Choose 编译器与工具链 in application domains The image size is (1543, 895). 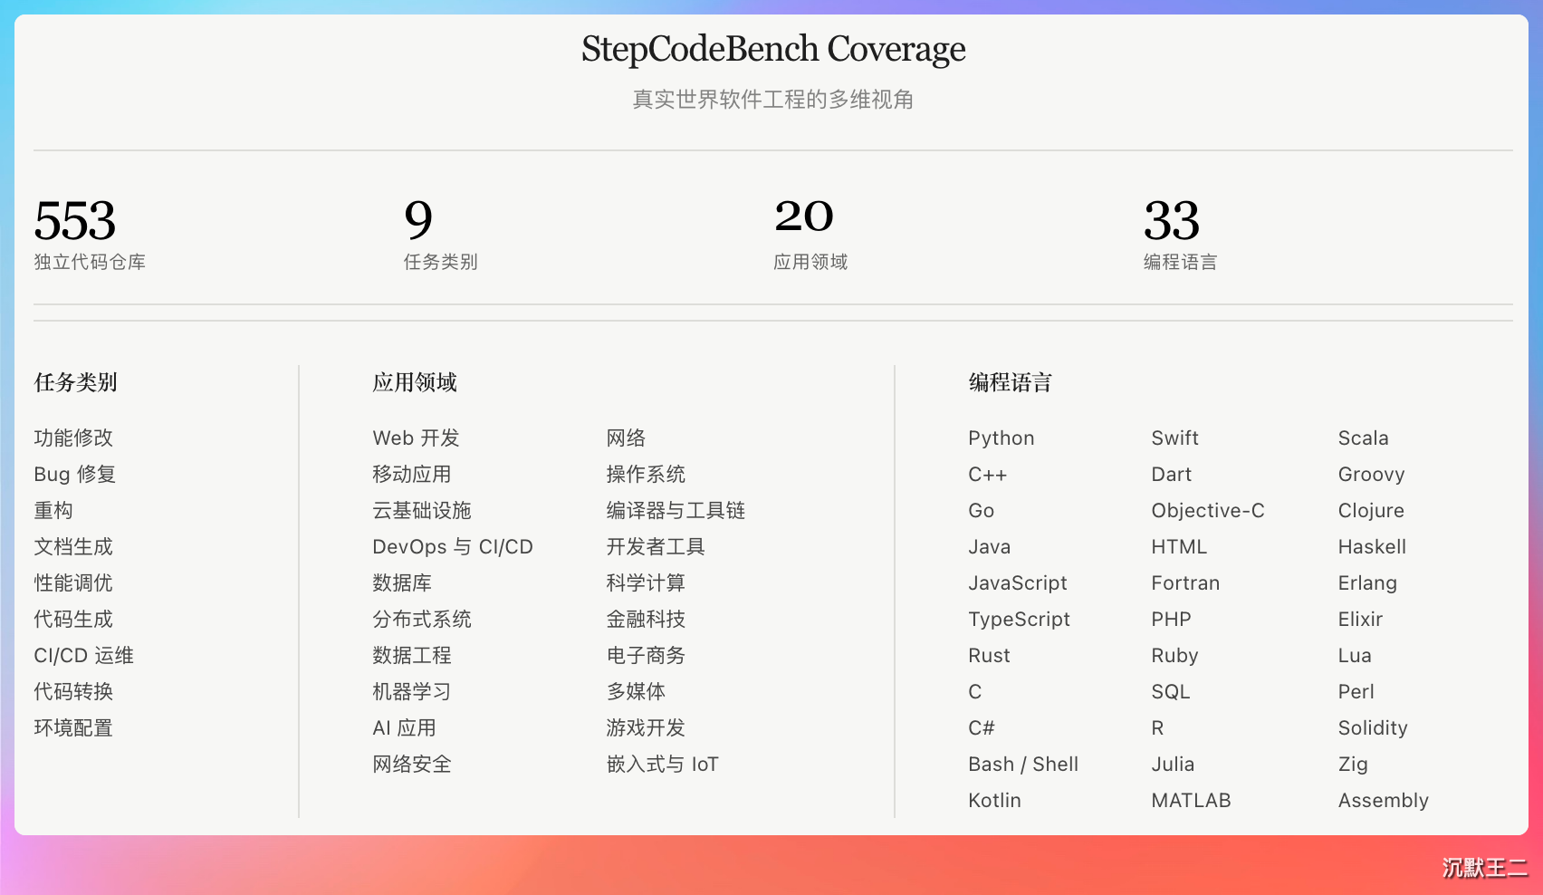676,510
